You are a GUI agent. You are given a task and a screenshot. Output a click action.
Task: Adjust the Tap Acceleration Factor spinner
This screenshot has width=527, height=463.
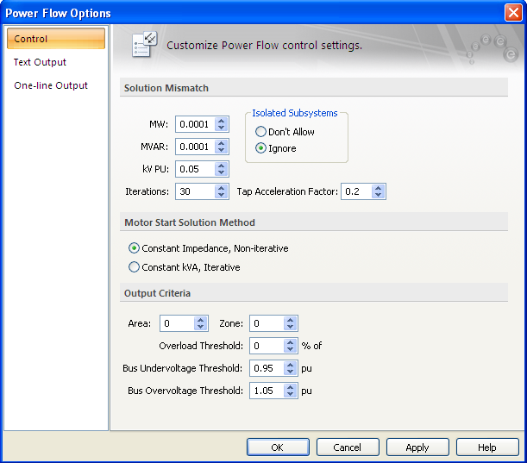[379, 191]
